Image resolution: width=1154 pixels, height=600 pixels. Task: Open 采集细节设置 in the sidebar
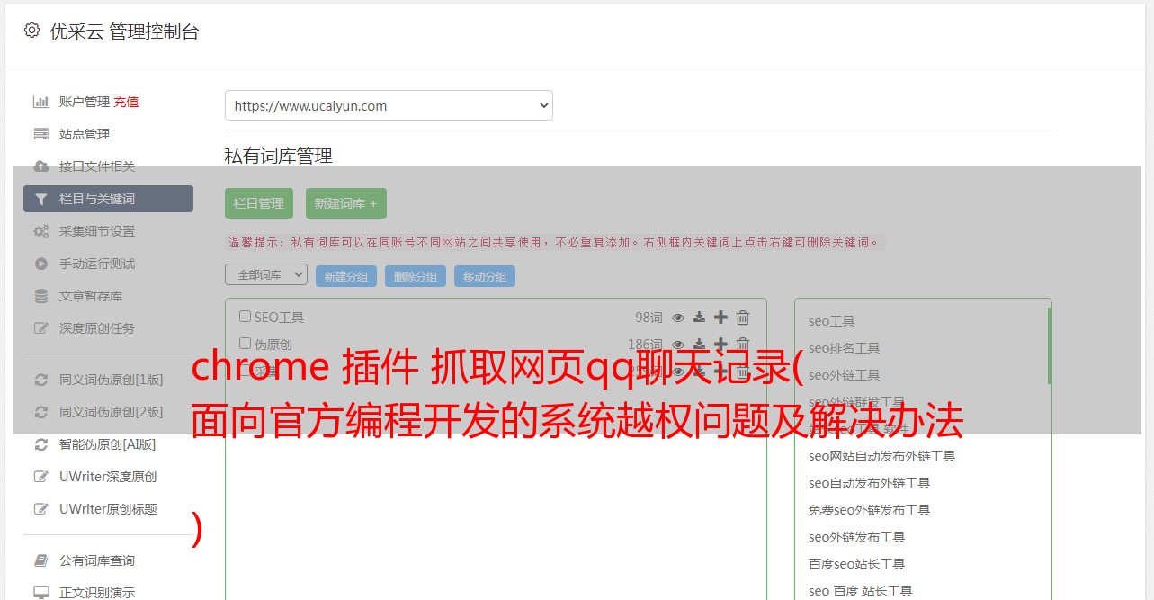tap(97, 231)
